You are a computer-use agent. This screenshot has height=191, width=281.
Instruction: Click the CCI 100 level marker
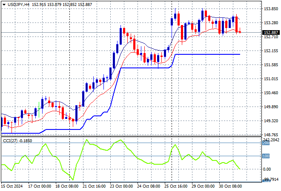[x=266, y=156]
